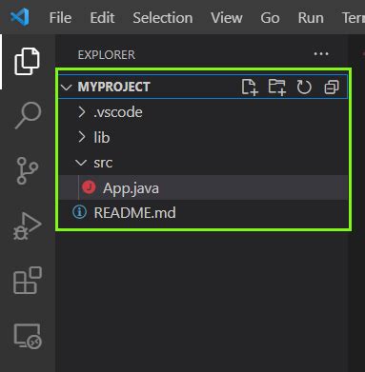Image resolution: width=365 pixels, height=372 pixels.
Task: Collapse the MYPROJECT root folder
Action: [66, 88]
